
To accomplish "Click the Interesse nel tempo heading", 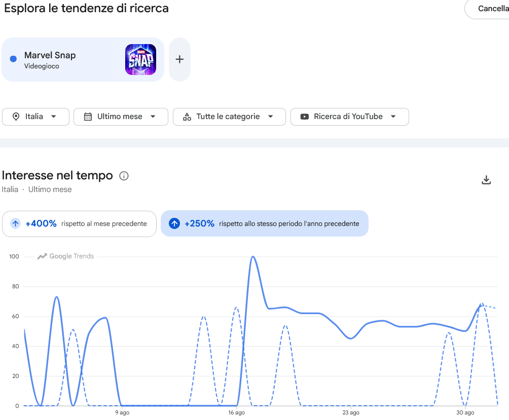I will click(57, 175).
